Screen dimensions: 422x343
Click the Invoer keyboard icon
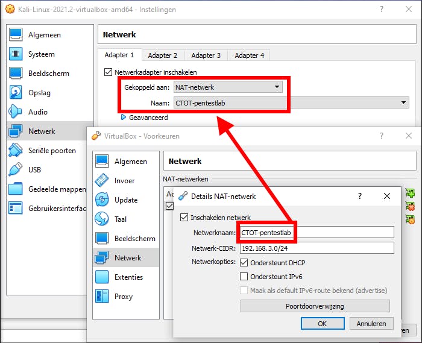pos(102,180)
